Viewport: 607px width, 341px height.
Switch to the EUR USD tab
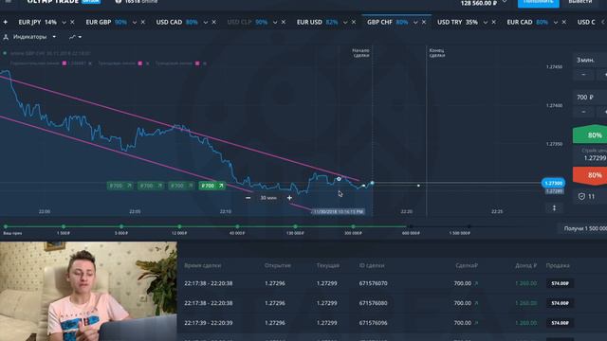click(317, 23)
